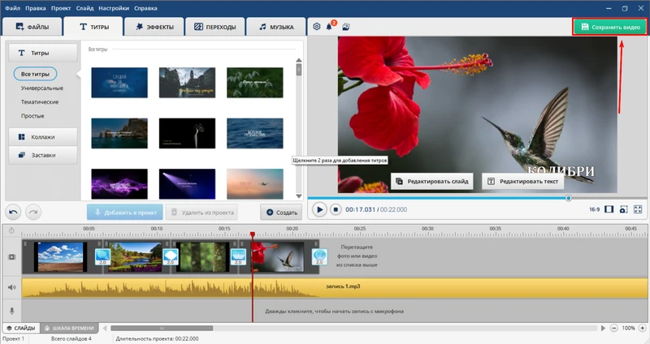Screen dimensions: 650x344
Task: Click the microphone track icon
Action: pyautogui.click(x=11, y=310)
